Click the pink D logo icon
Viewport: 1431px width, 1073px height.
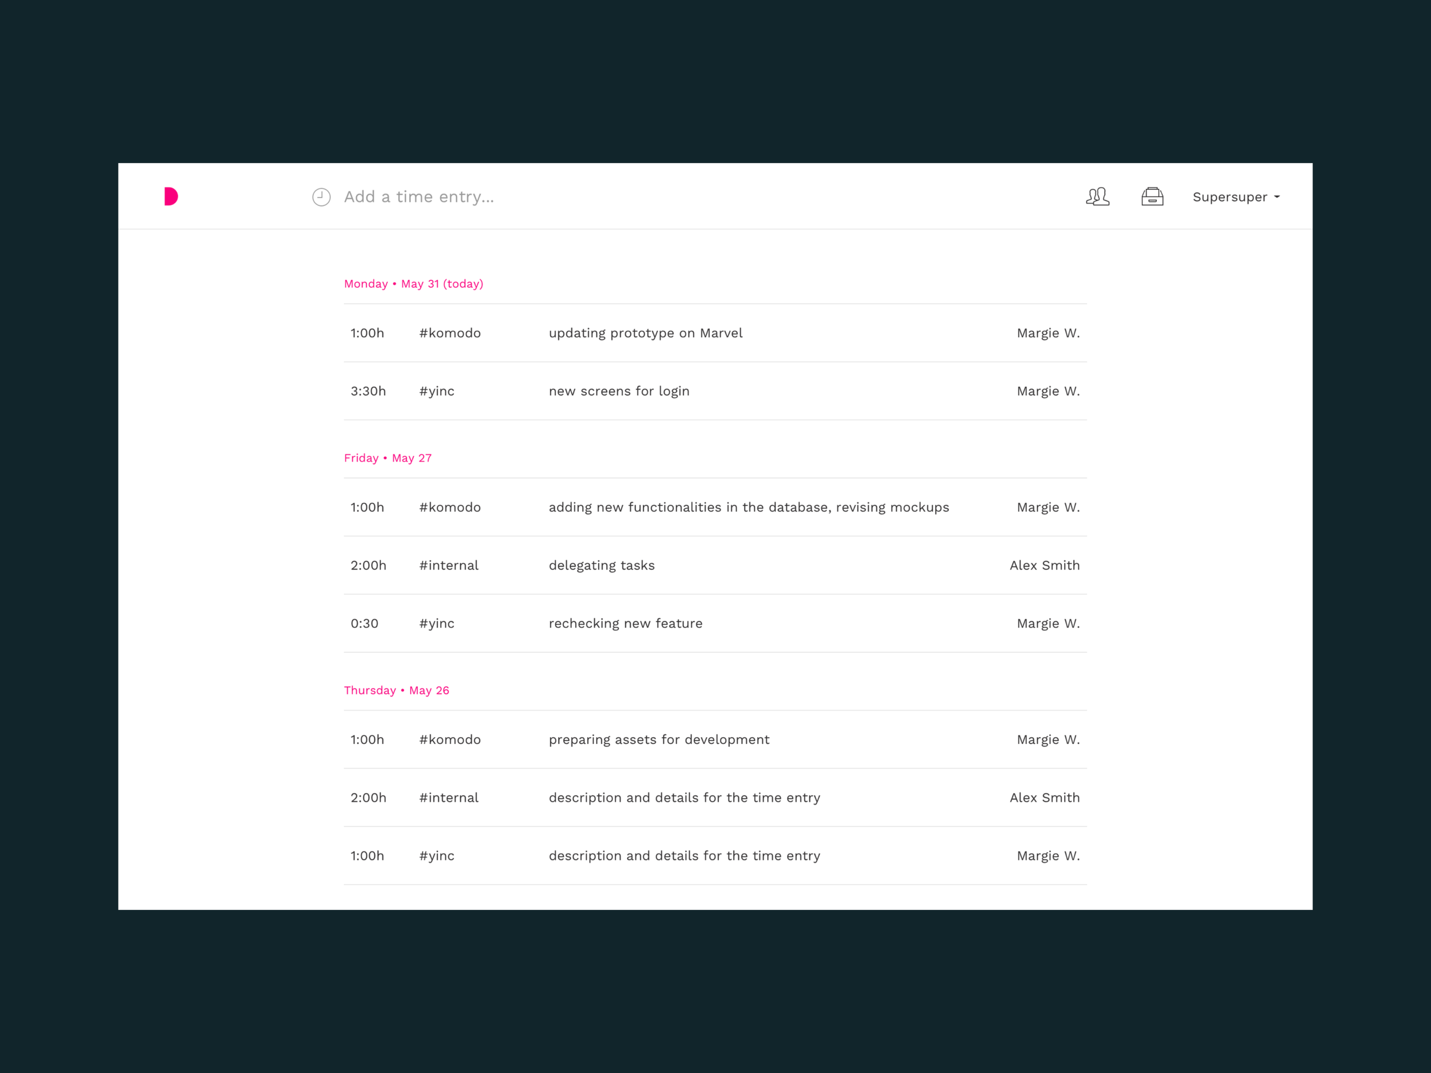[171, 197]
